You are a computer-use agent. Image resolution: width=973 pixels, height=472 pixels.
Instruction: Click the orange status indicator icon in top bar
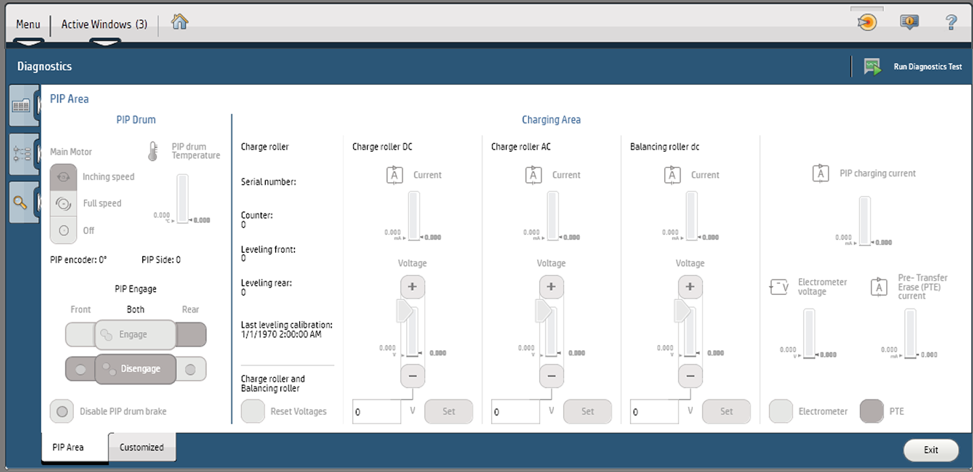pyautogui.click(x=867, y=23)
